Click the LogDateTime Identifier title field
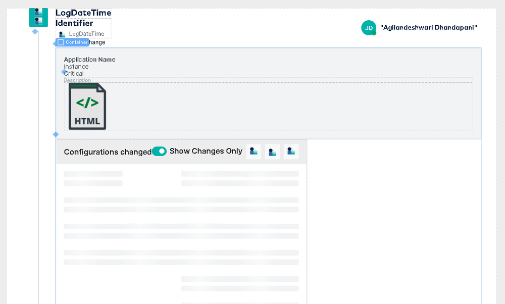Viewport: 505px width, 304px height. click(x=83, y=18)
